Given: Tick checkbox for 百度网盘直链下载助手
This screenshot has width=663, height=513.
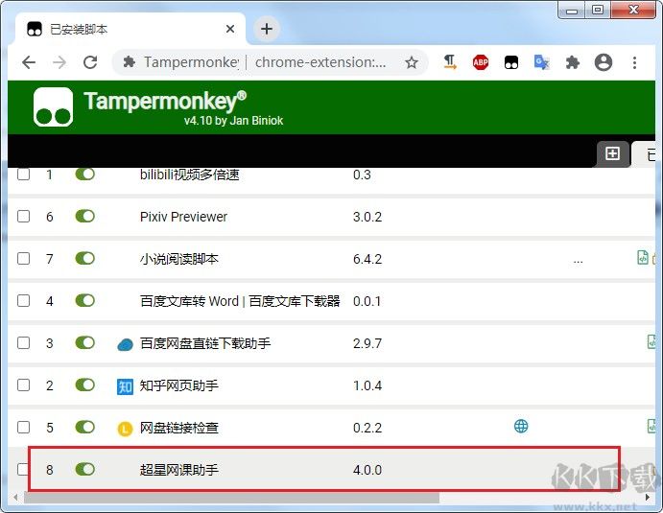Looking at the screenshot, I should (x=23, y=342).
